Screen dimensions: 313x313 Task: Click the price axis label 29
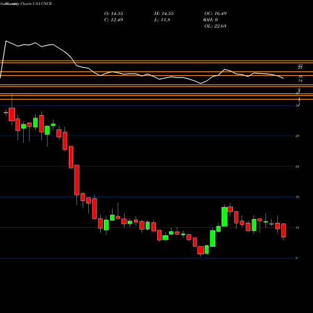297,136
